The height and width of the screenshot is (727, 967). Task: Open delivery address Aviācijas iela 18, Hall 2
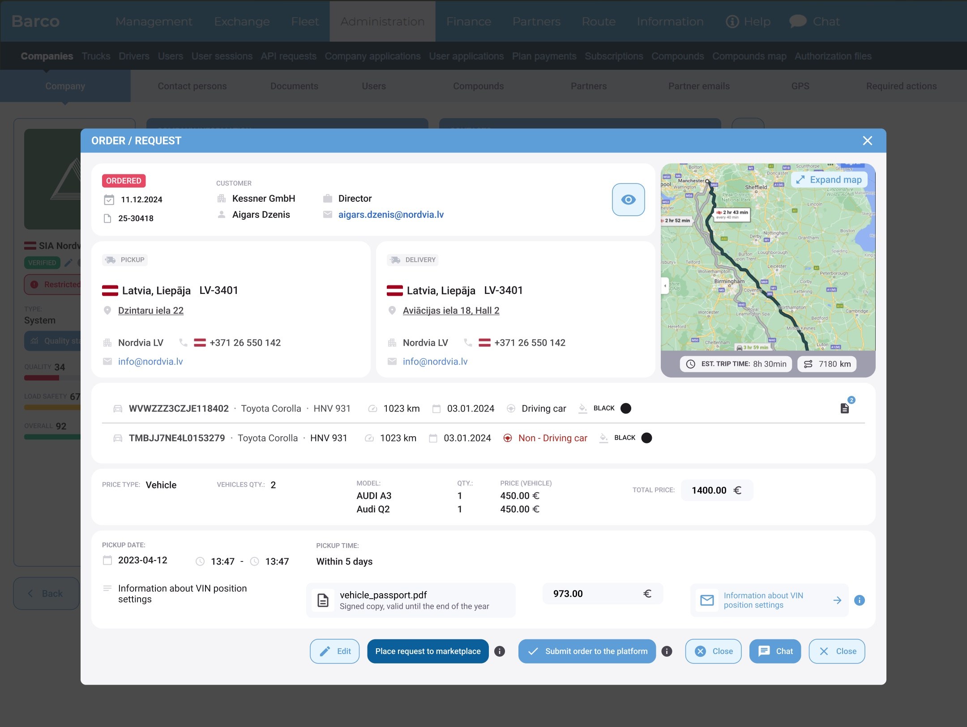tap(451, 310)
